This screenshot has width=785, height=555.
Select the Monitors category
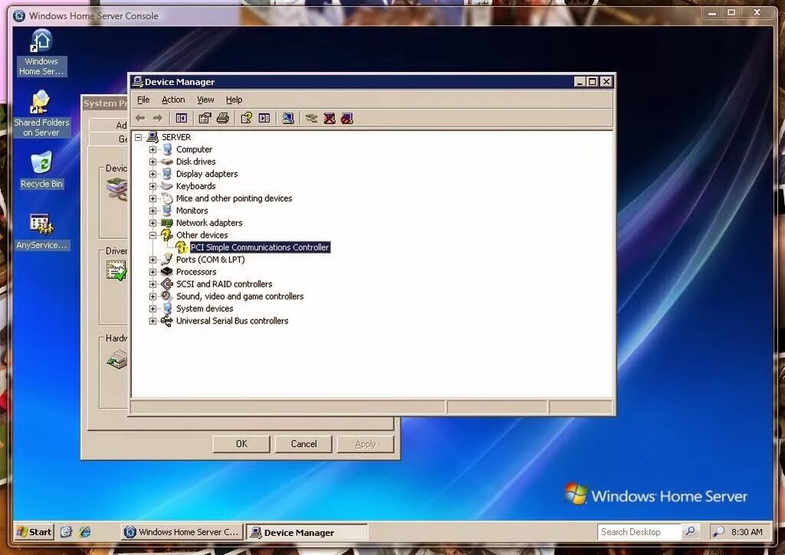point(192,211)
